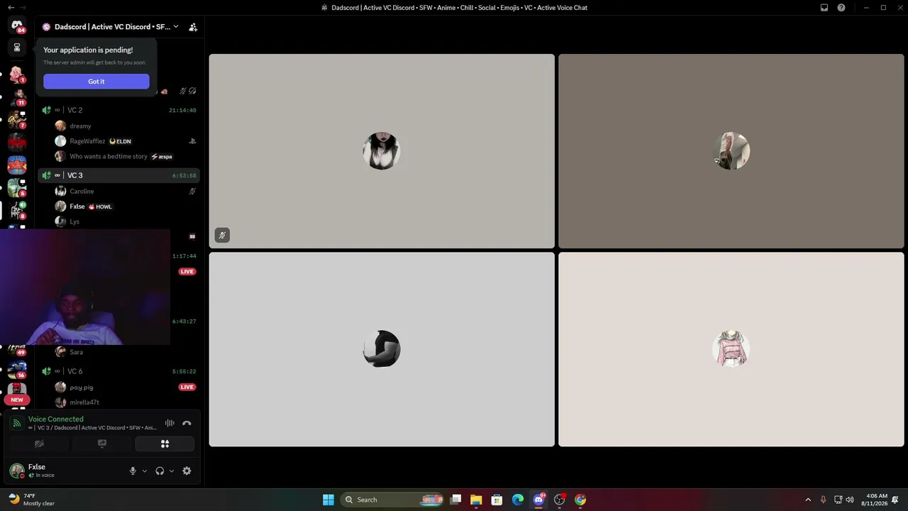Open weather widget 74°F Mostly clear
The width and height of the screenshot is (908, 511).
(31, 500)
